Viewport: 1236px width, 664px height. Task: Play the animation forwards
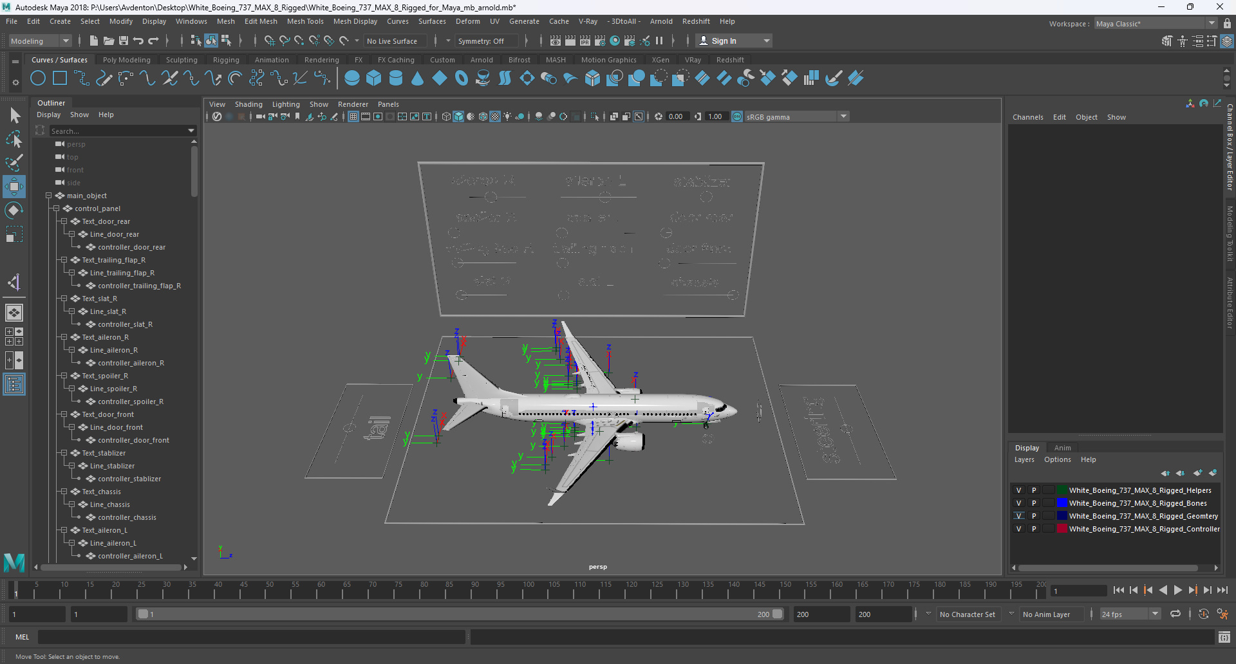pos(1178,590)
